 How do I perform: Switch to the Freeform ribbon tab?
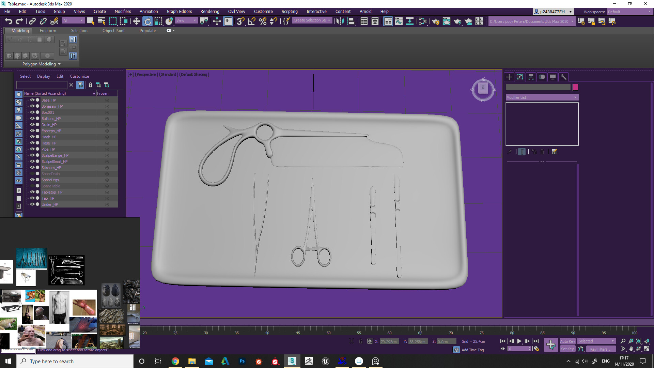[48, 30]
